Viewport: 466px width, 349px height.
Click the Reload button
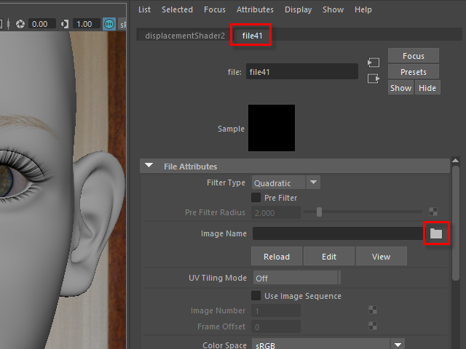[276, 257]
